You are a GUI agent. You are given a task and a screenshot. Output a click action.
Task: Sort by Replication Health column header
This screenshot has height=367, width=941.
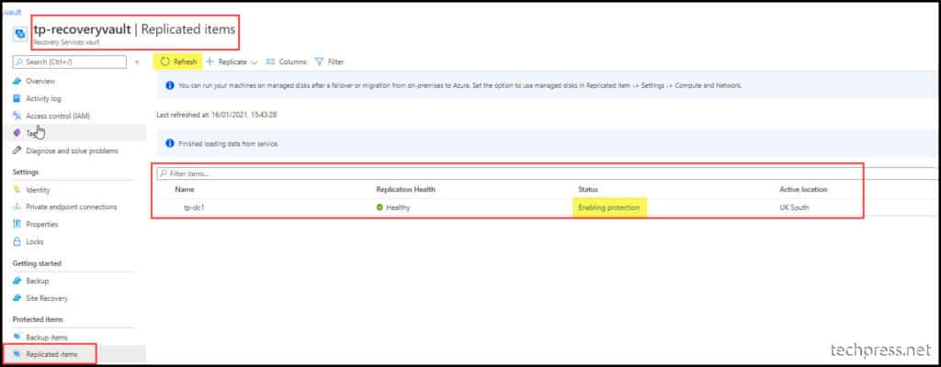pos(405,190)
